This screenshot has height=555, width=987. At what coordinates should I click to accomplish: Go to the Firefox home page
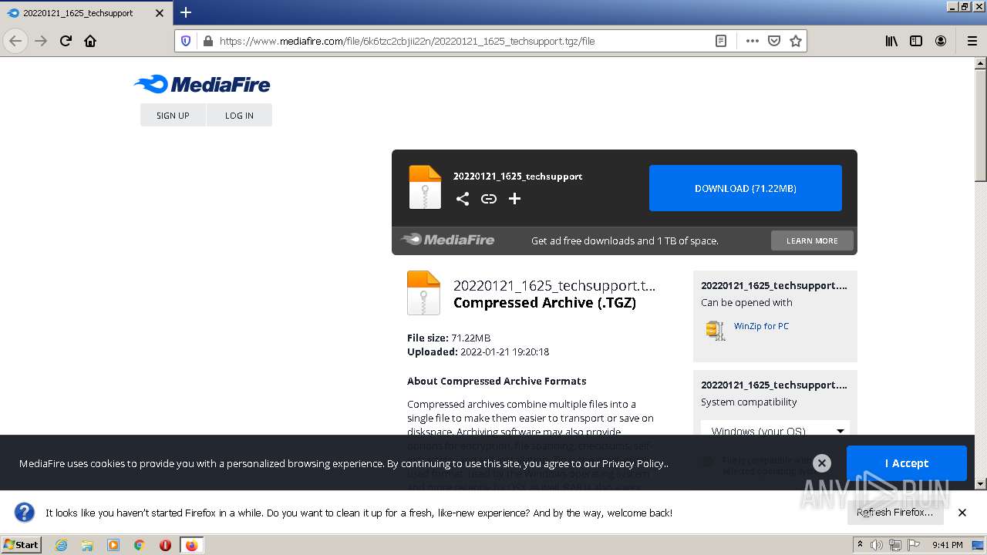tap(90, 41)
